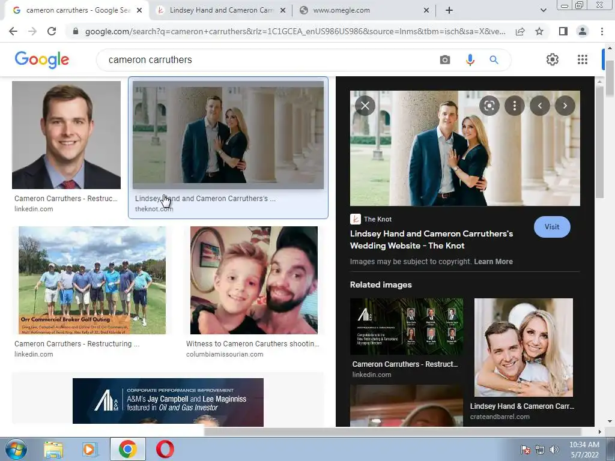Open the Learn More copyright link

pos(493,262)
